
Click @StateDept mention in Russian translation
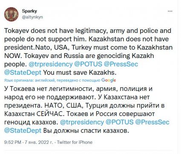pyautogui.click(x=23, y=131)
